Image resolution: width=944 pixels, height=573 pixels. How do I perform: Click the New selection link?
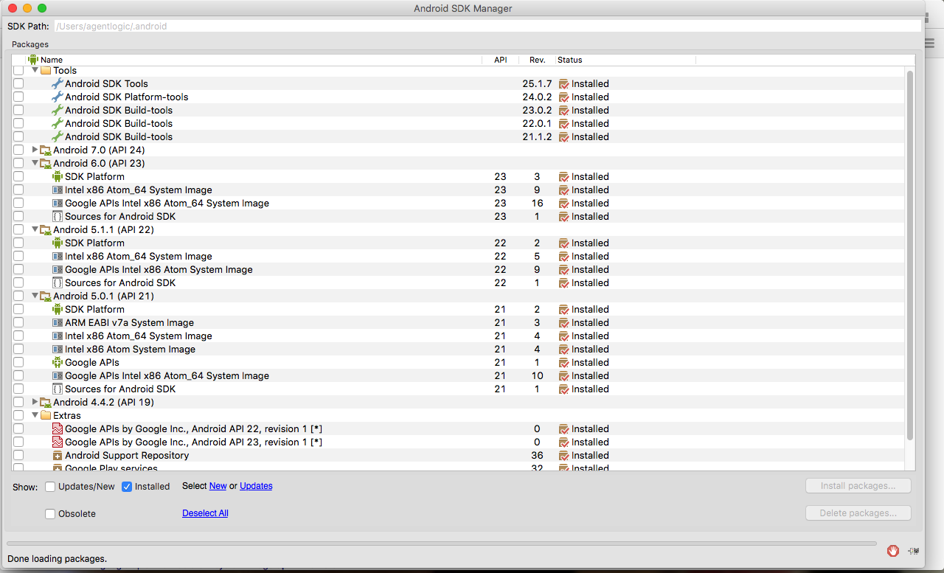[x=218, y=486]
